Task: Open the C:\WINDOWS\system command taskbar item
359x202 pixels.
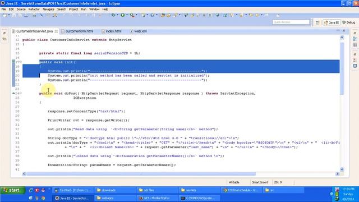Action: click(x=199, y=198)
